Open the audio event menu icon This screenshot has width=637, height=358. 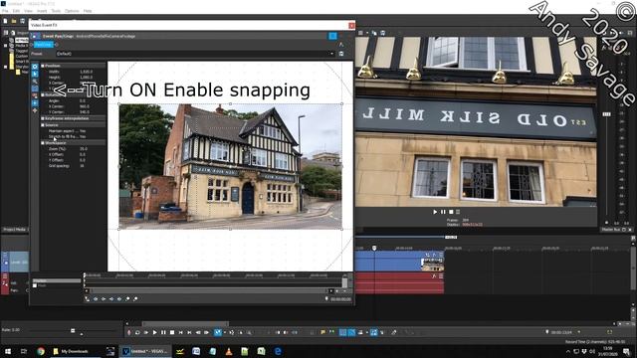point(441,276)
